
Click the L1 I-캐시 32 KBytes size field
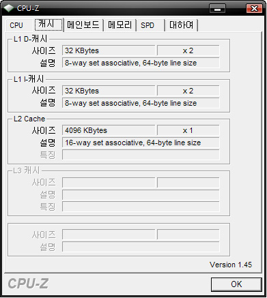[109, 91]
